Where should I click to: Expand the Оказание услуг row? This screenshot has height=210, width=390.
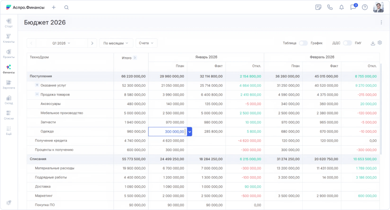pyautogui.click(x=37, y=85)
